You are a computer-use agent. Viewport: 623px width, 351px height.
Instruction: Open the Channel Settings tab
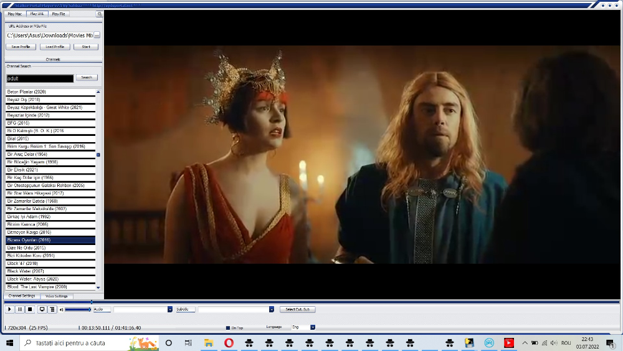coord(22,296)
